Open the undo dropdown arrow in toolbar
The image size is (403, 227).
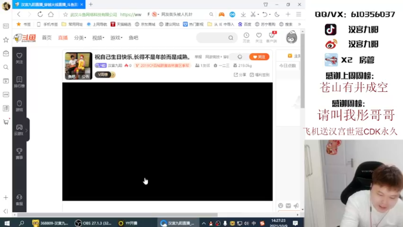point(270,15)
